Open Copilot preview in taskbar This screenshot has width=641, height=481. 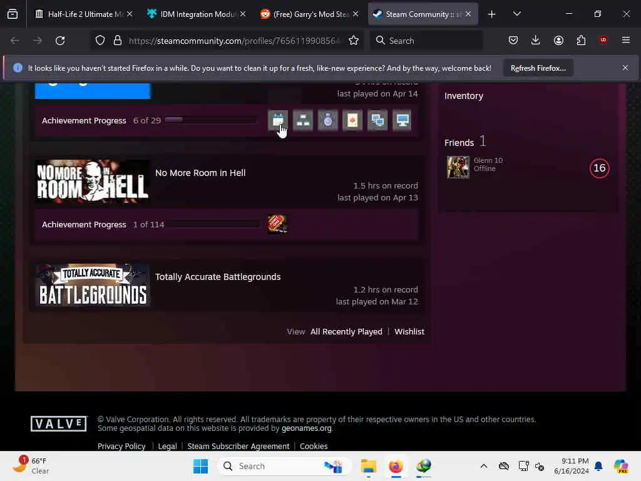621,466
